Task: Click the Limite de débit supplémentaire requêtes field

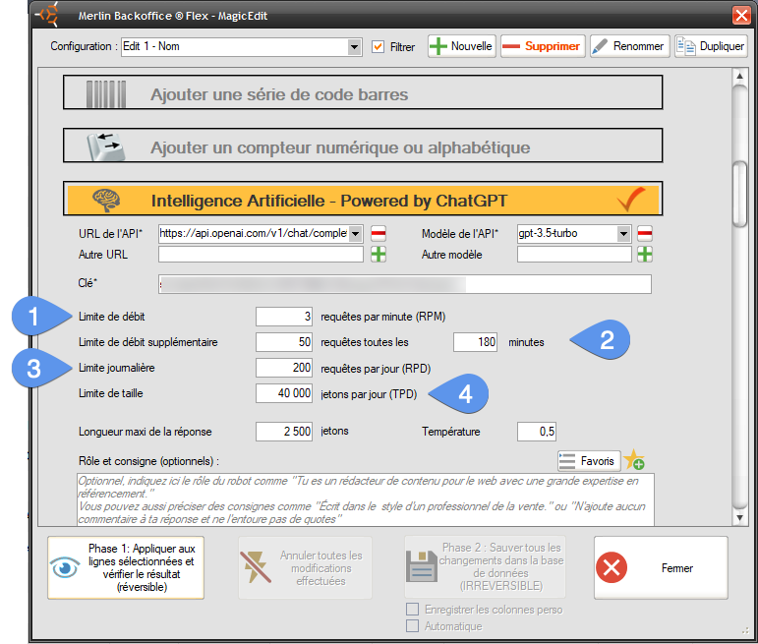Action: coord(284,342)
